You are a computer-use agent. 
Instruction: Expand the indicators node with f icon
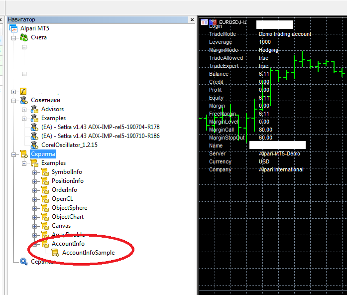coord(14,92)
